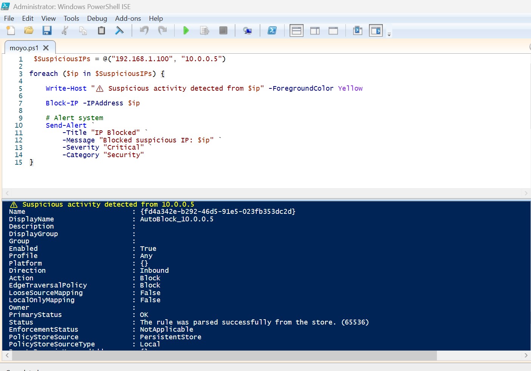Screen dimensions: 531x371
Task: Click the Send-Alert command on line 10
Action: pyautogui.click(x=66, y=125)
